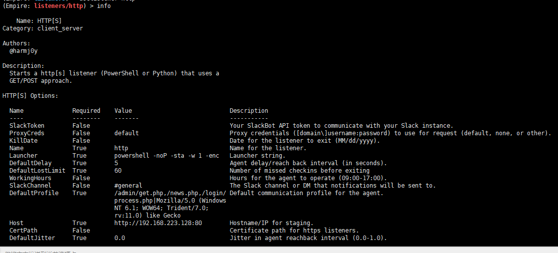Click the 'Description' column header

249,111
